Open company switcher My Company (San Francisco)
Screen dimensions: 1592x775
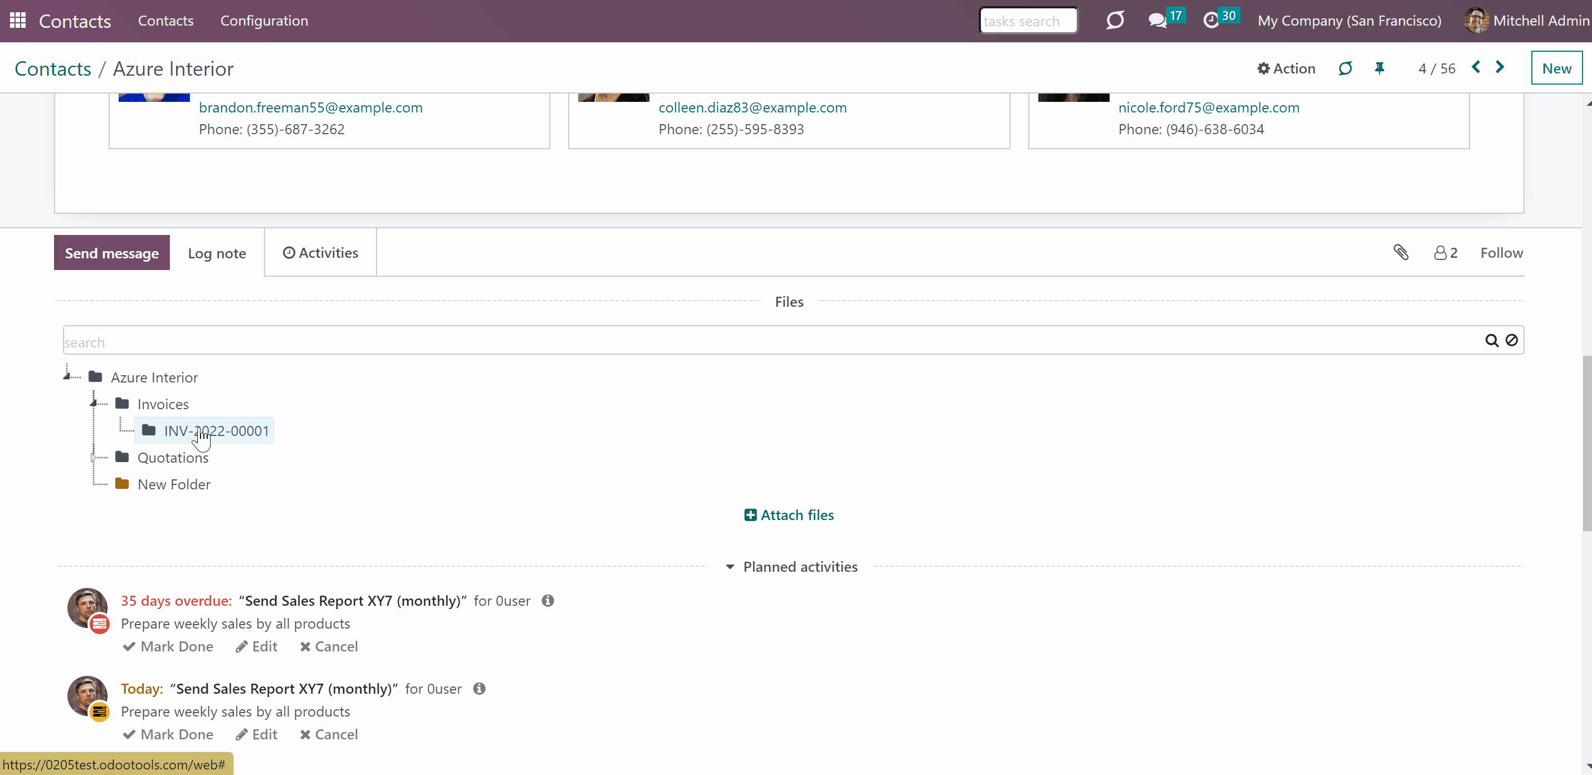pyautogui.click(x=1349, y=21)
